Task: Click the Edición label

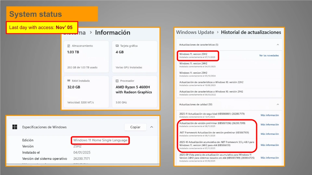Action: point(28,140)
